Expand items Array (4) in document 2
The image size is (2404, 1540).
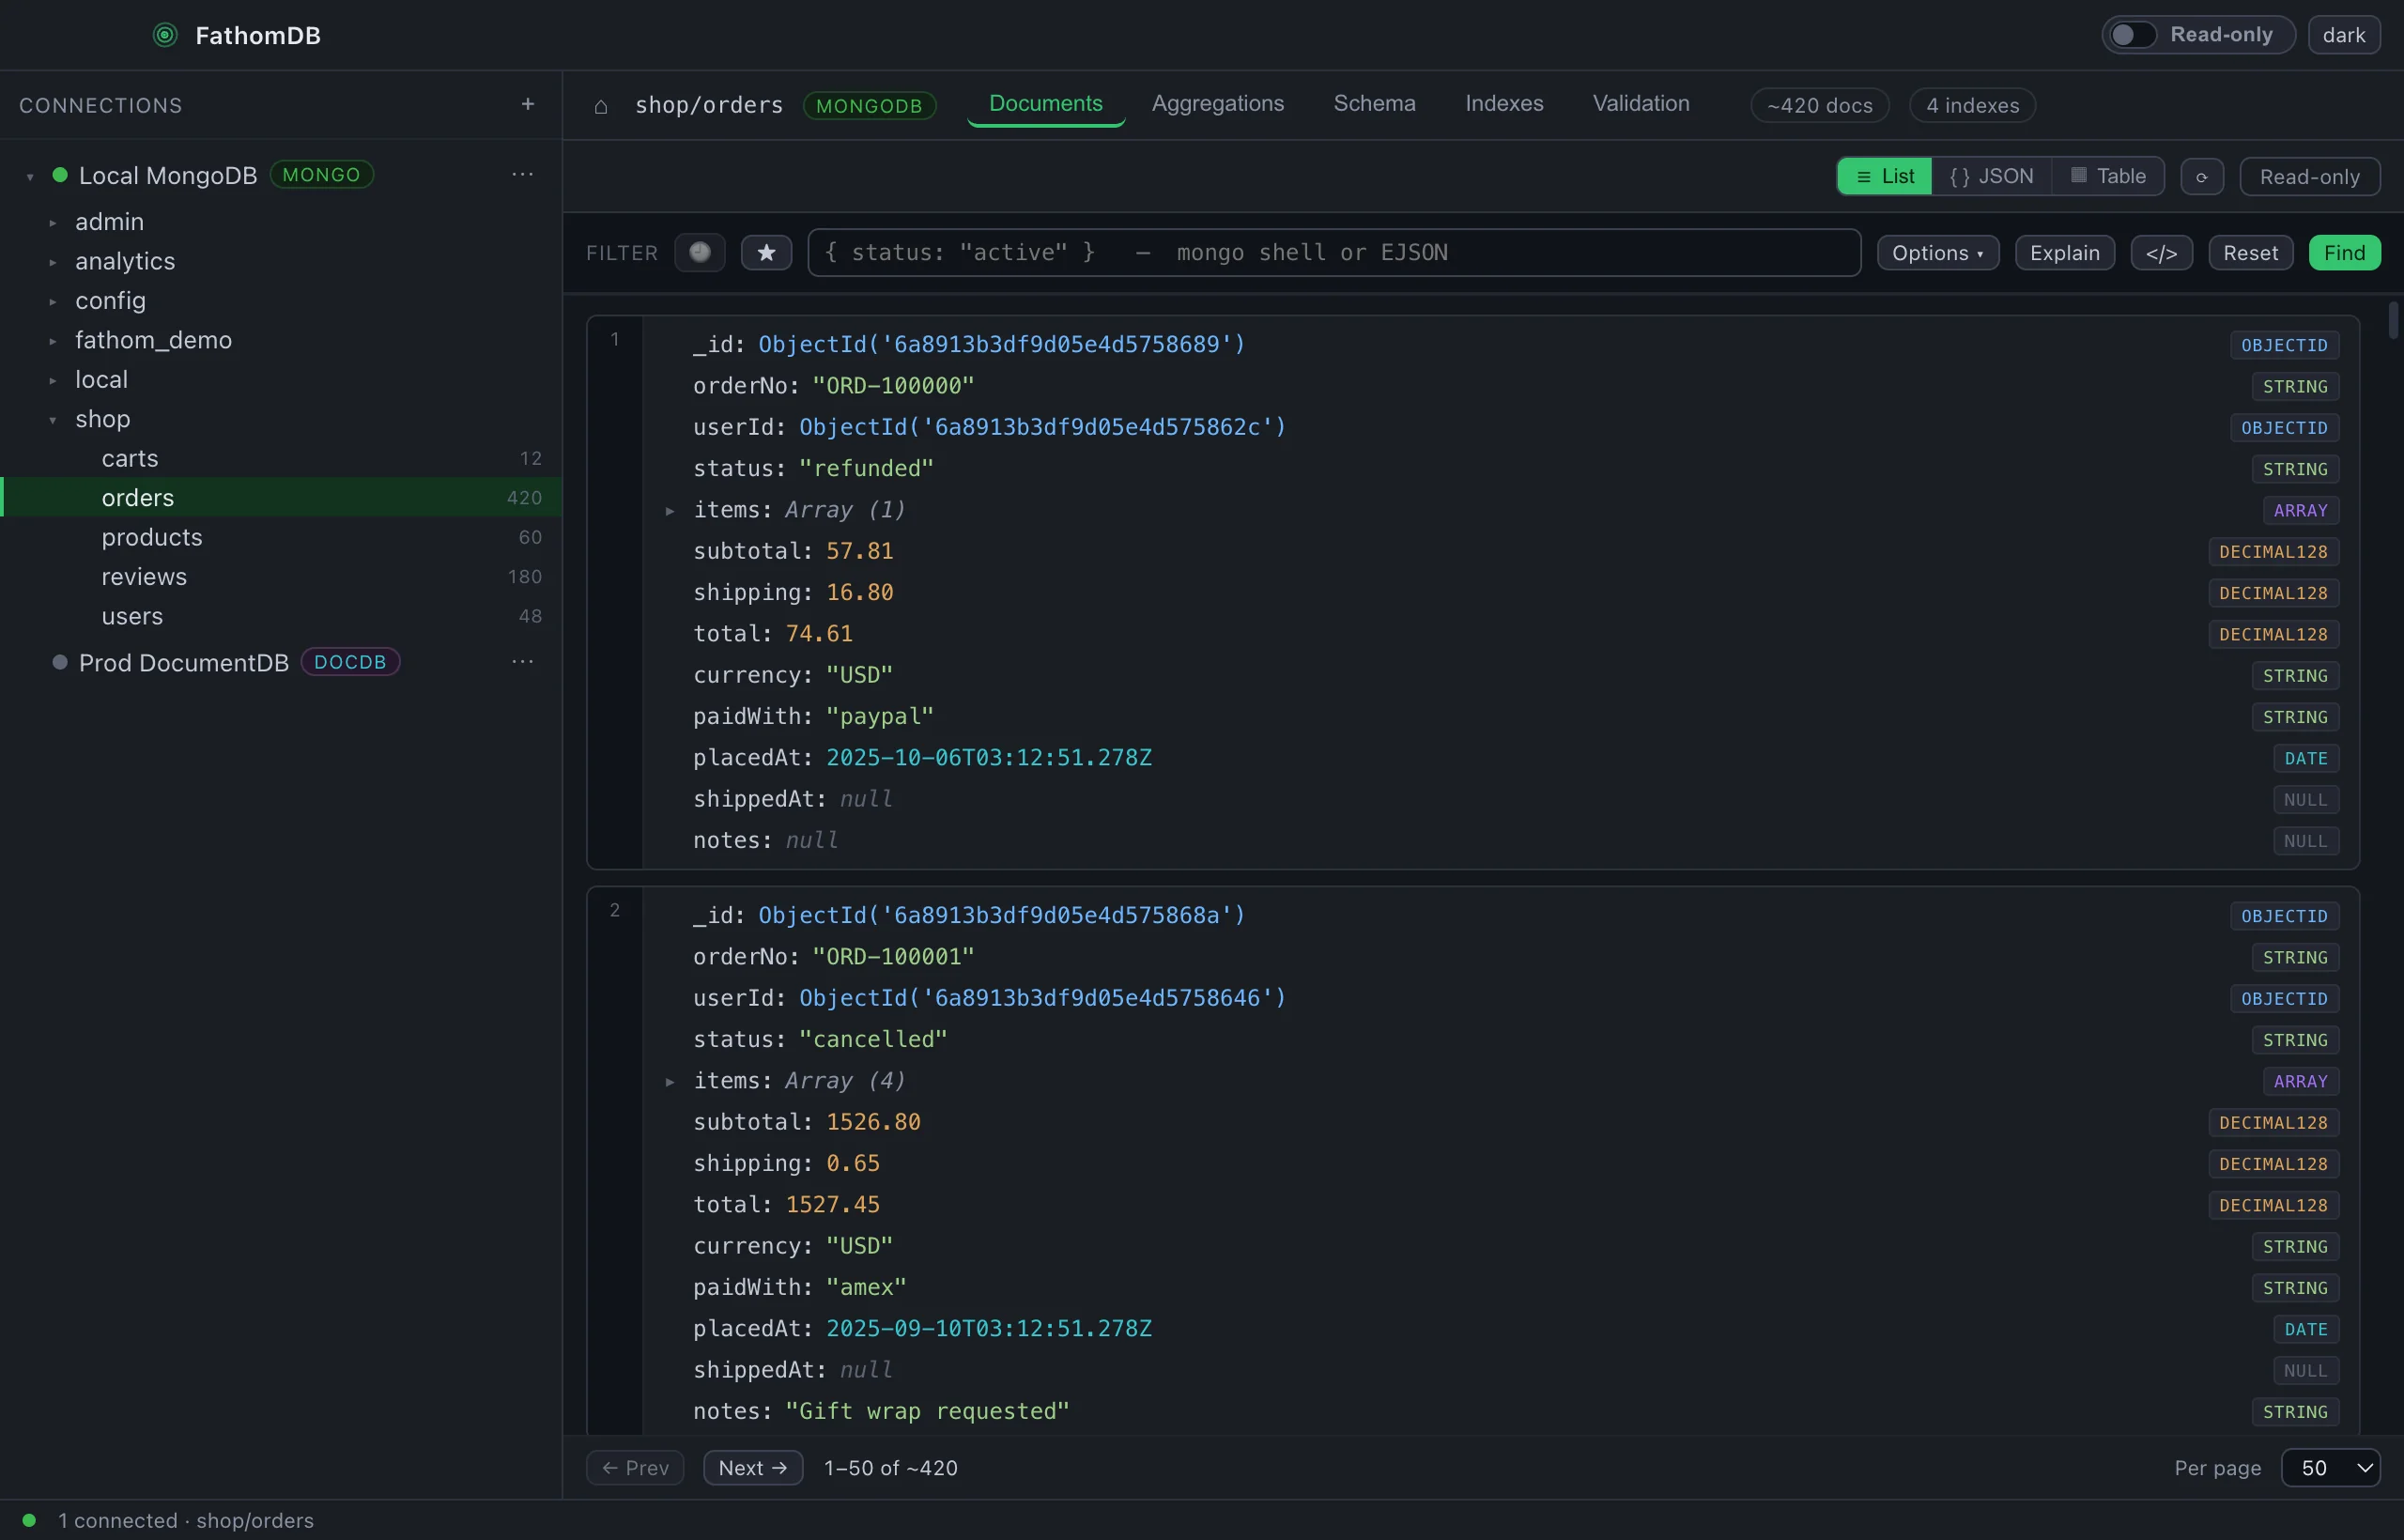(670, 1082)
